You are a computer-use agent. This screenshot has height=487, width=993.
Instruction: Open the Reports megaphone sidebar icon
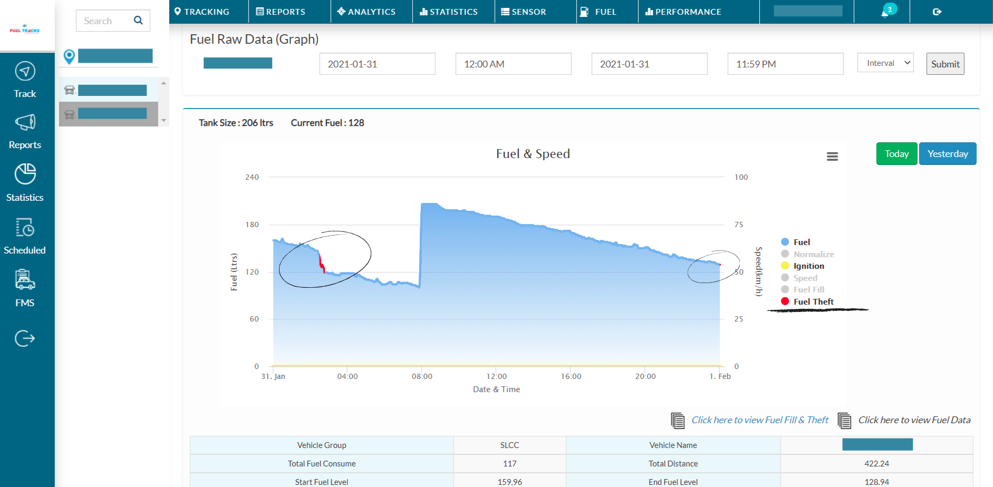25,122
